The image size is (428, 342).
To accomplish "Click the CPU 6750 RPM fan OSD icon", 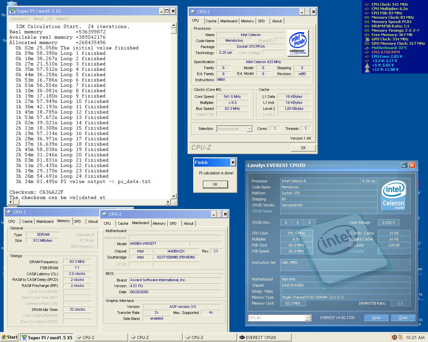I will (367, 52).
